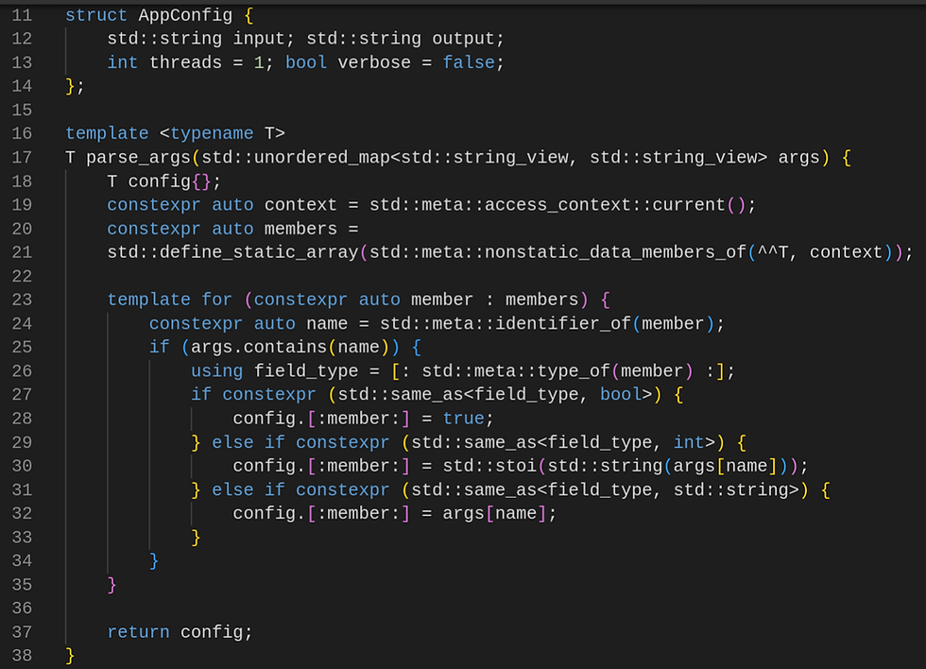926x669 pixels.
Task: Click 'access_context' on line 19
Action: (557, 205)
